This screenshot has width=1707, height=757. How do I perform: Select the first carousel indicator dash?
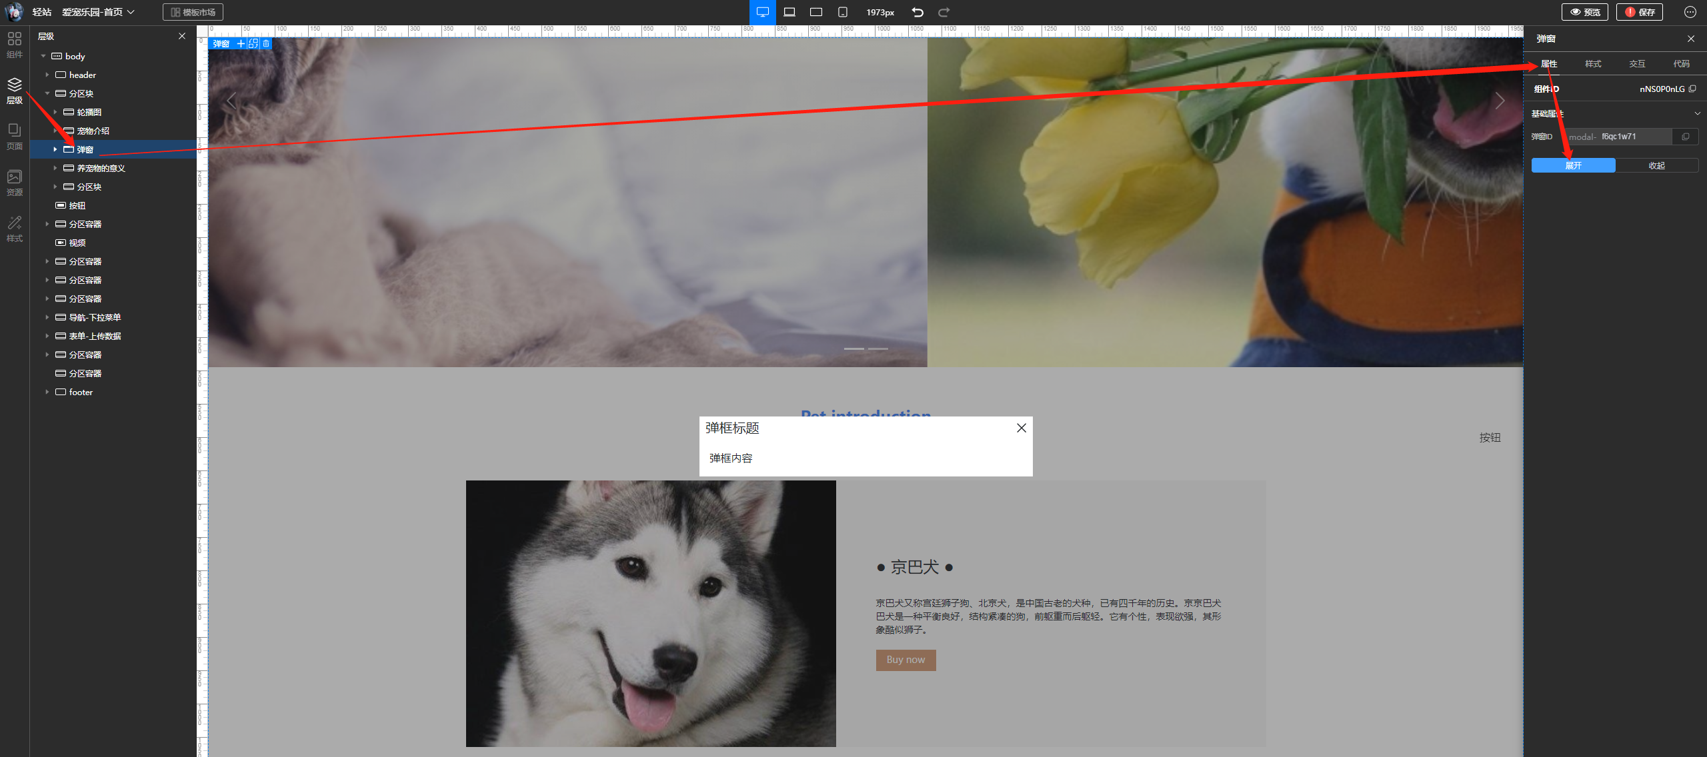[854, 349]
